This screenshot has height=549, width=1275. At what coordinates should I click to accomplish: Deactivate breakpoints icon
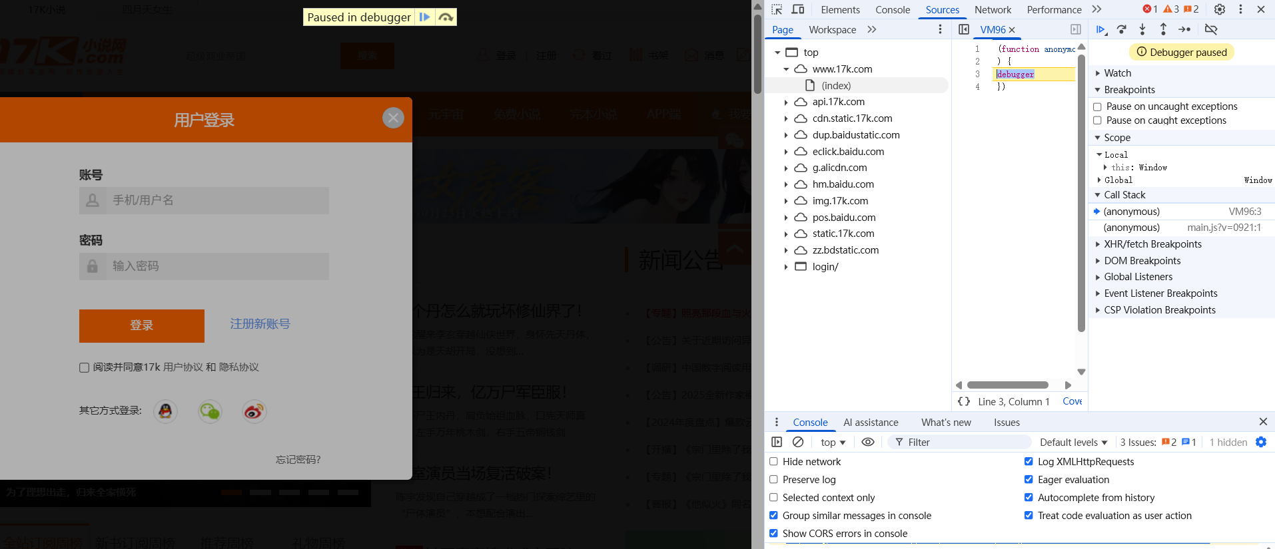[x=1211, y=29]
